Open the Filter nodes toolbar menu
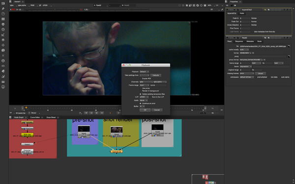 pyautogui.click(x=3, y=29)
